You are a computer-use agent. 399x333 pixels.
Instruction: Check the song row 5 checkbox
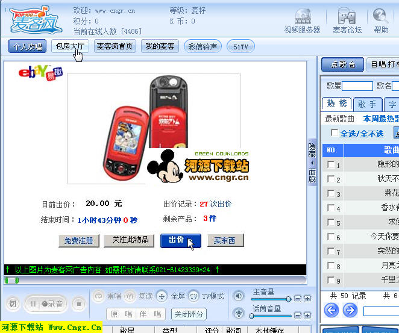pos(331,222)
